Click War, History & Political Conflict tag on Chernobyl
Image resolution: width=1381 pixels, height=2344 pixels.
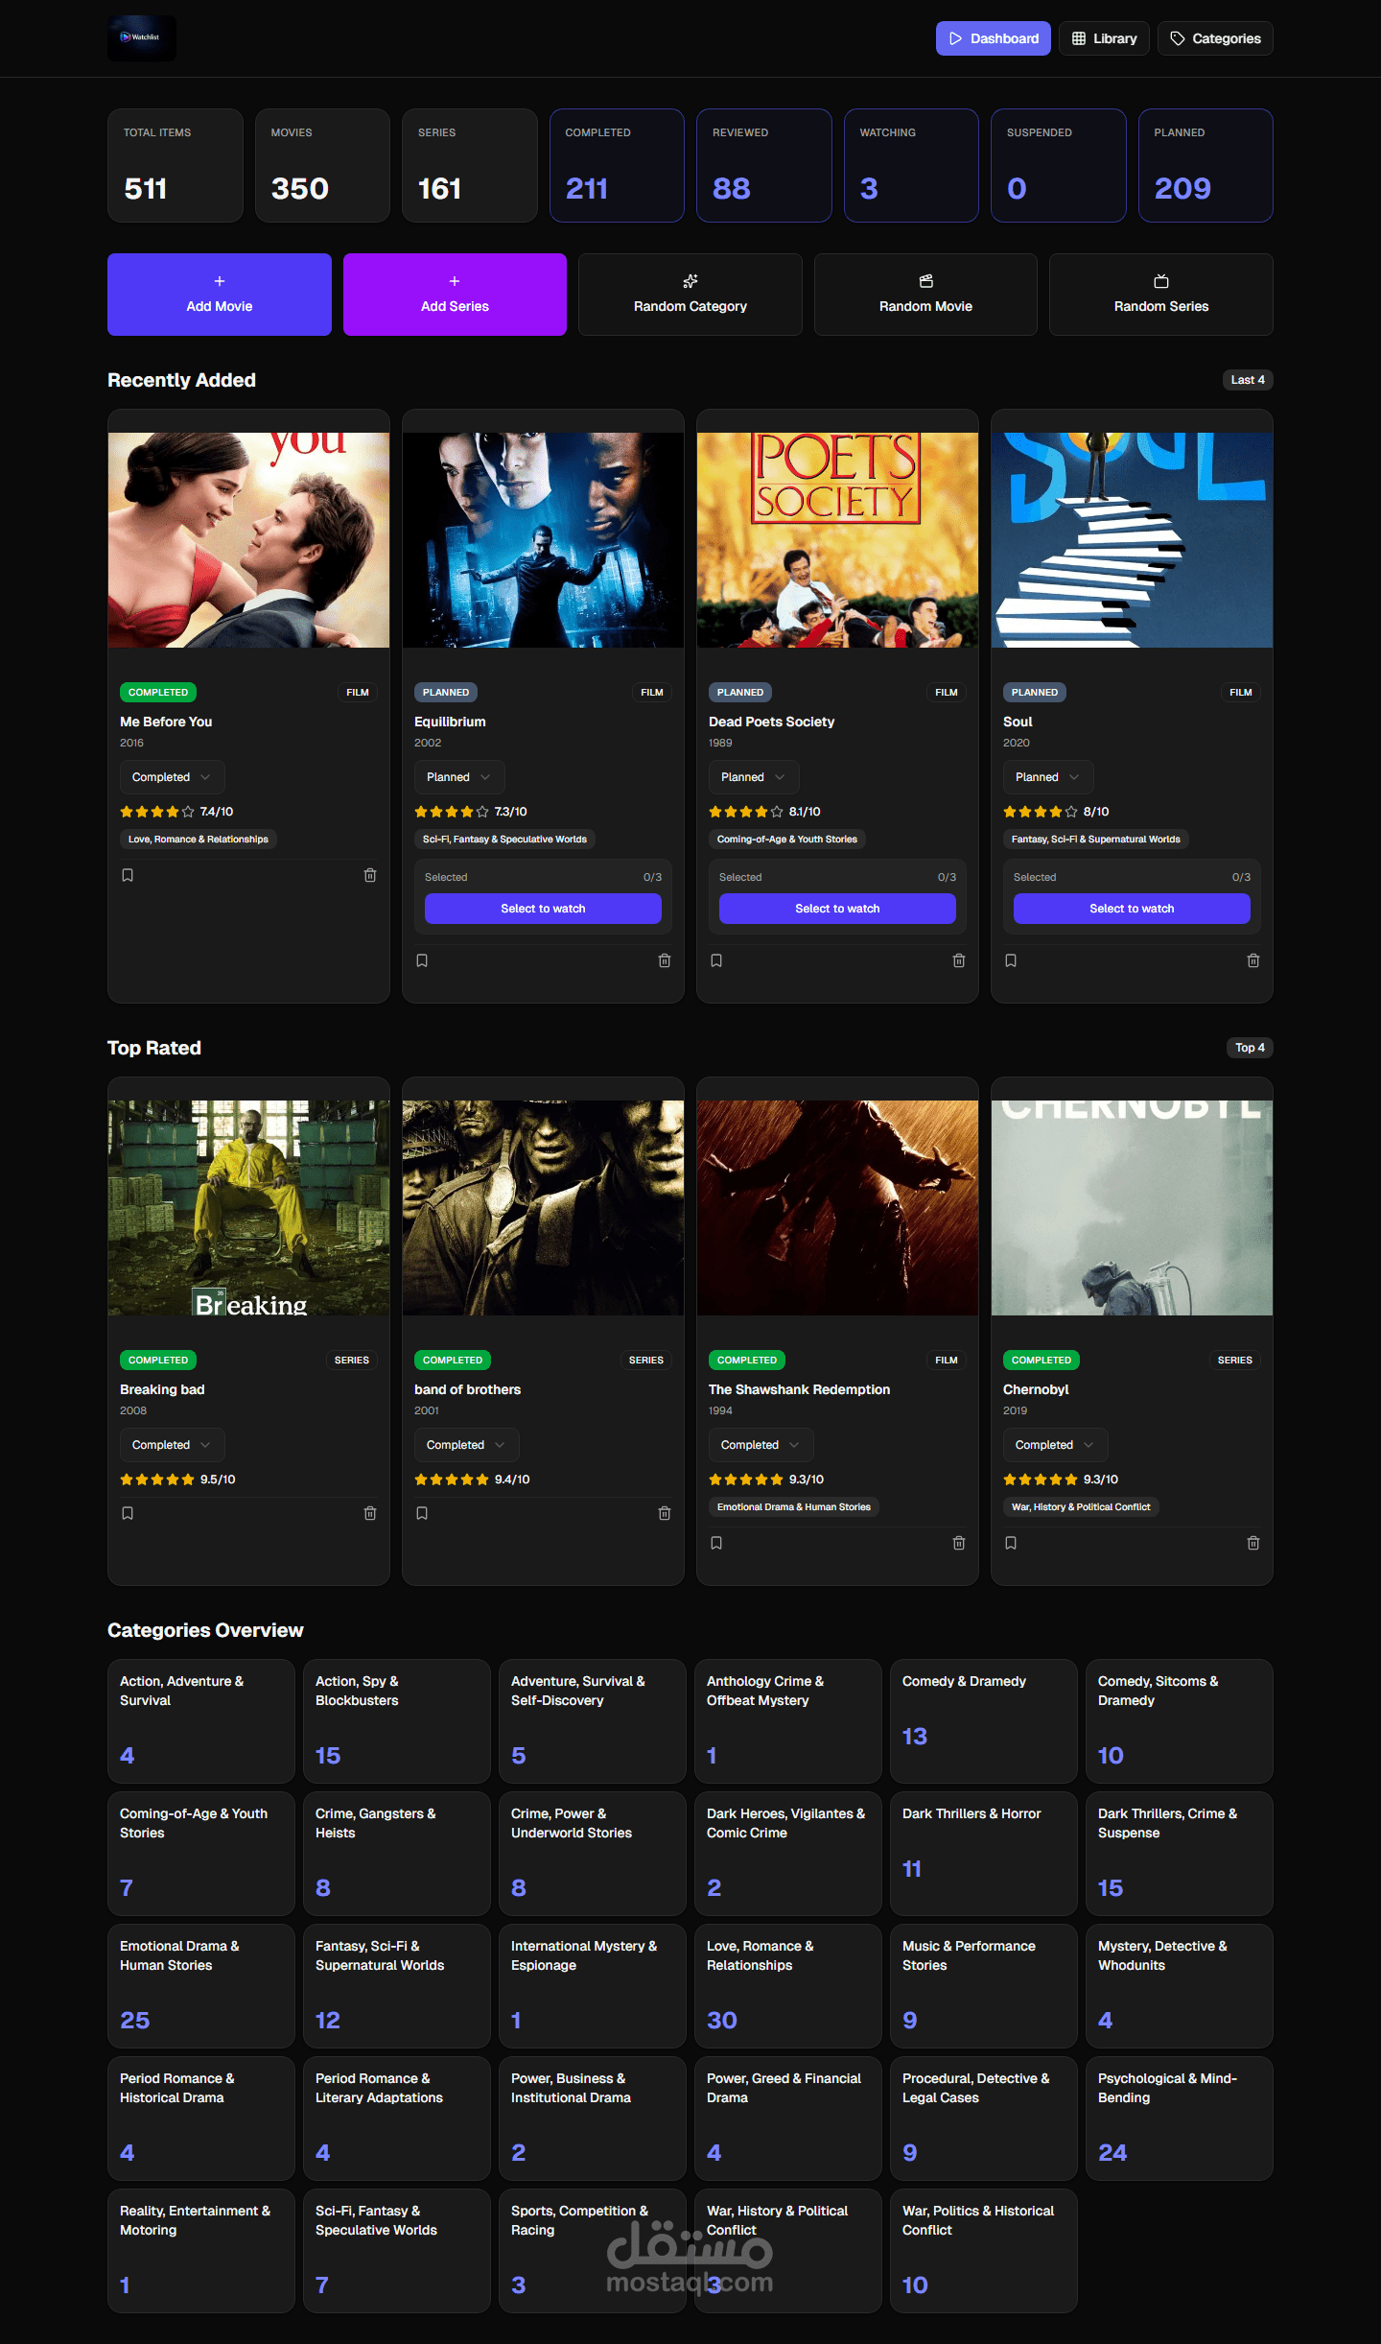tap(1081, 1507)
